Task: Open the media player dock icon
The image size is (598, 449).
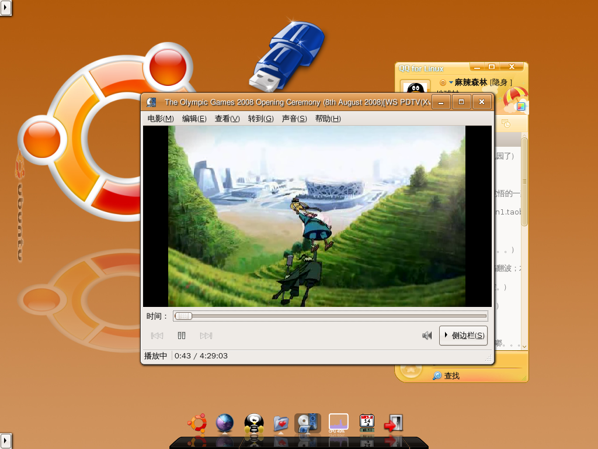Action: [x=308, y=423]
